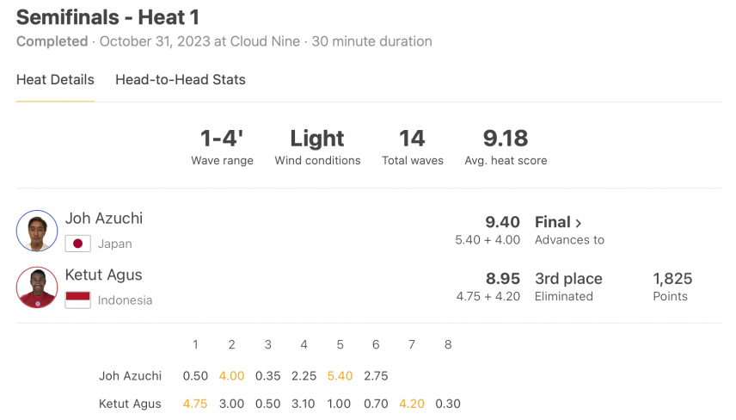Click Ketut Agus's 8.95 heat total
The height and width of the screenshot is (420, 736).
coord(503,279)
